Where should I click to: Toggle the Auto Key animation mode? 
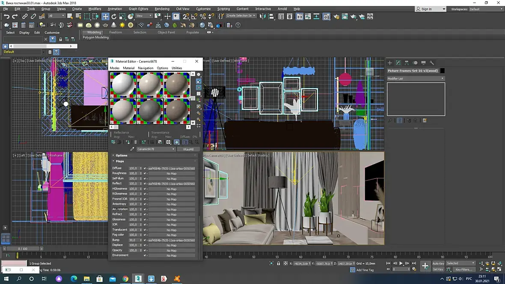pos(438,263)
